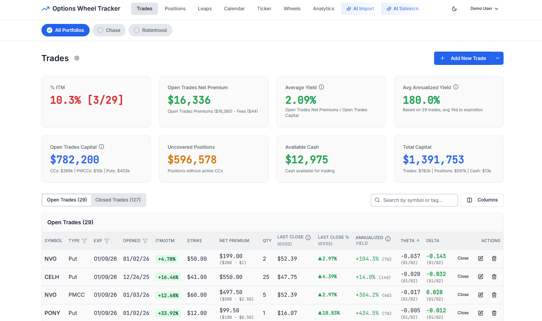
Task: Select the All Portfolios option
Action: click(65, 30)
